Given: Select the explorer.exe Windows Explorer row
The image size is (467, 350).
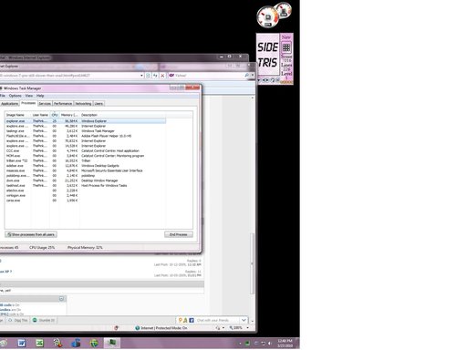Looking at the screenshot, I should (x=86, y=121).
